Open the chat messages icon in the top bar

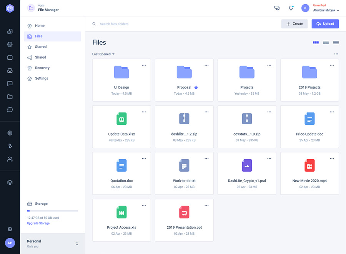coord(277,8)
